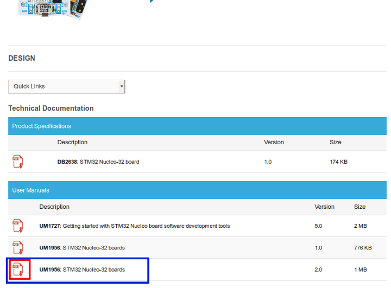Viewport: 391px width, 288px height.
Task: Click the User Manuals section header
Action: click(x=31, y=190)
